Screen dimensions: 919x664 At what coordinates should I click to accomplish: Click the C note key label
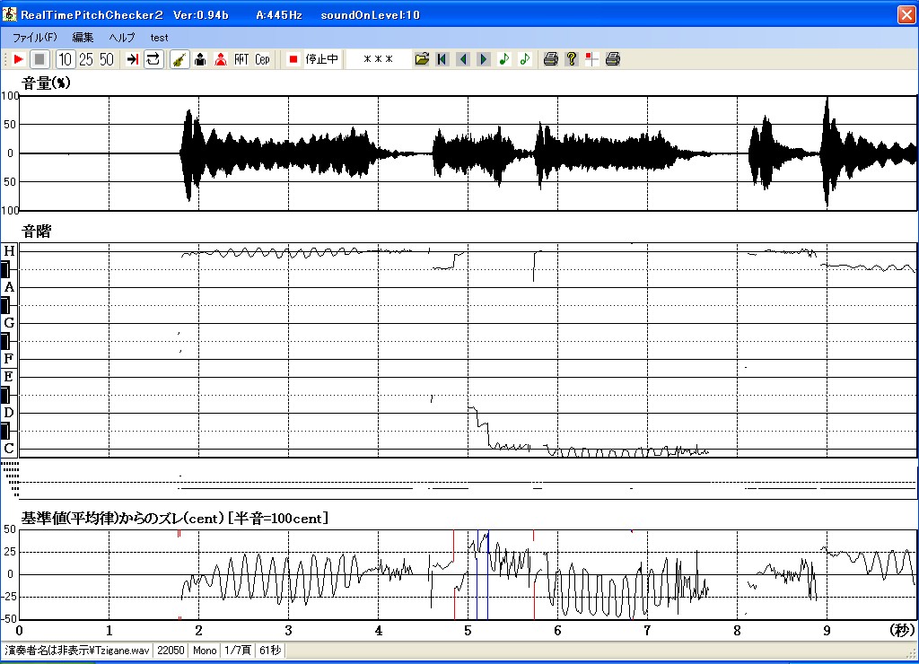[9, 449]
